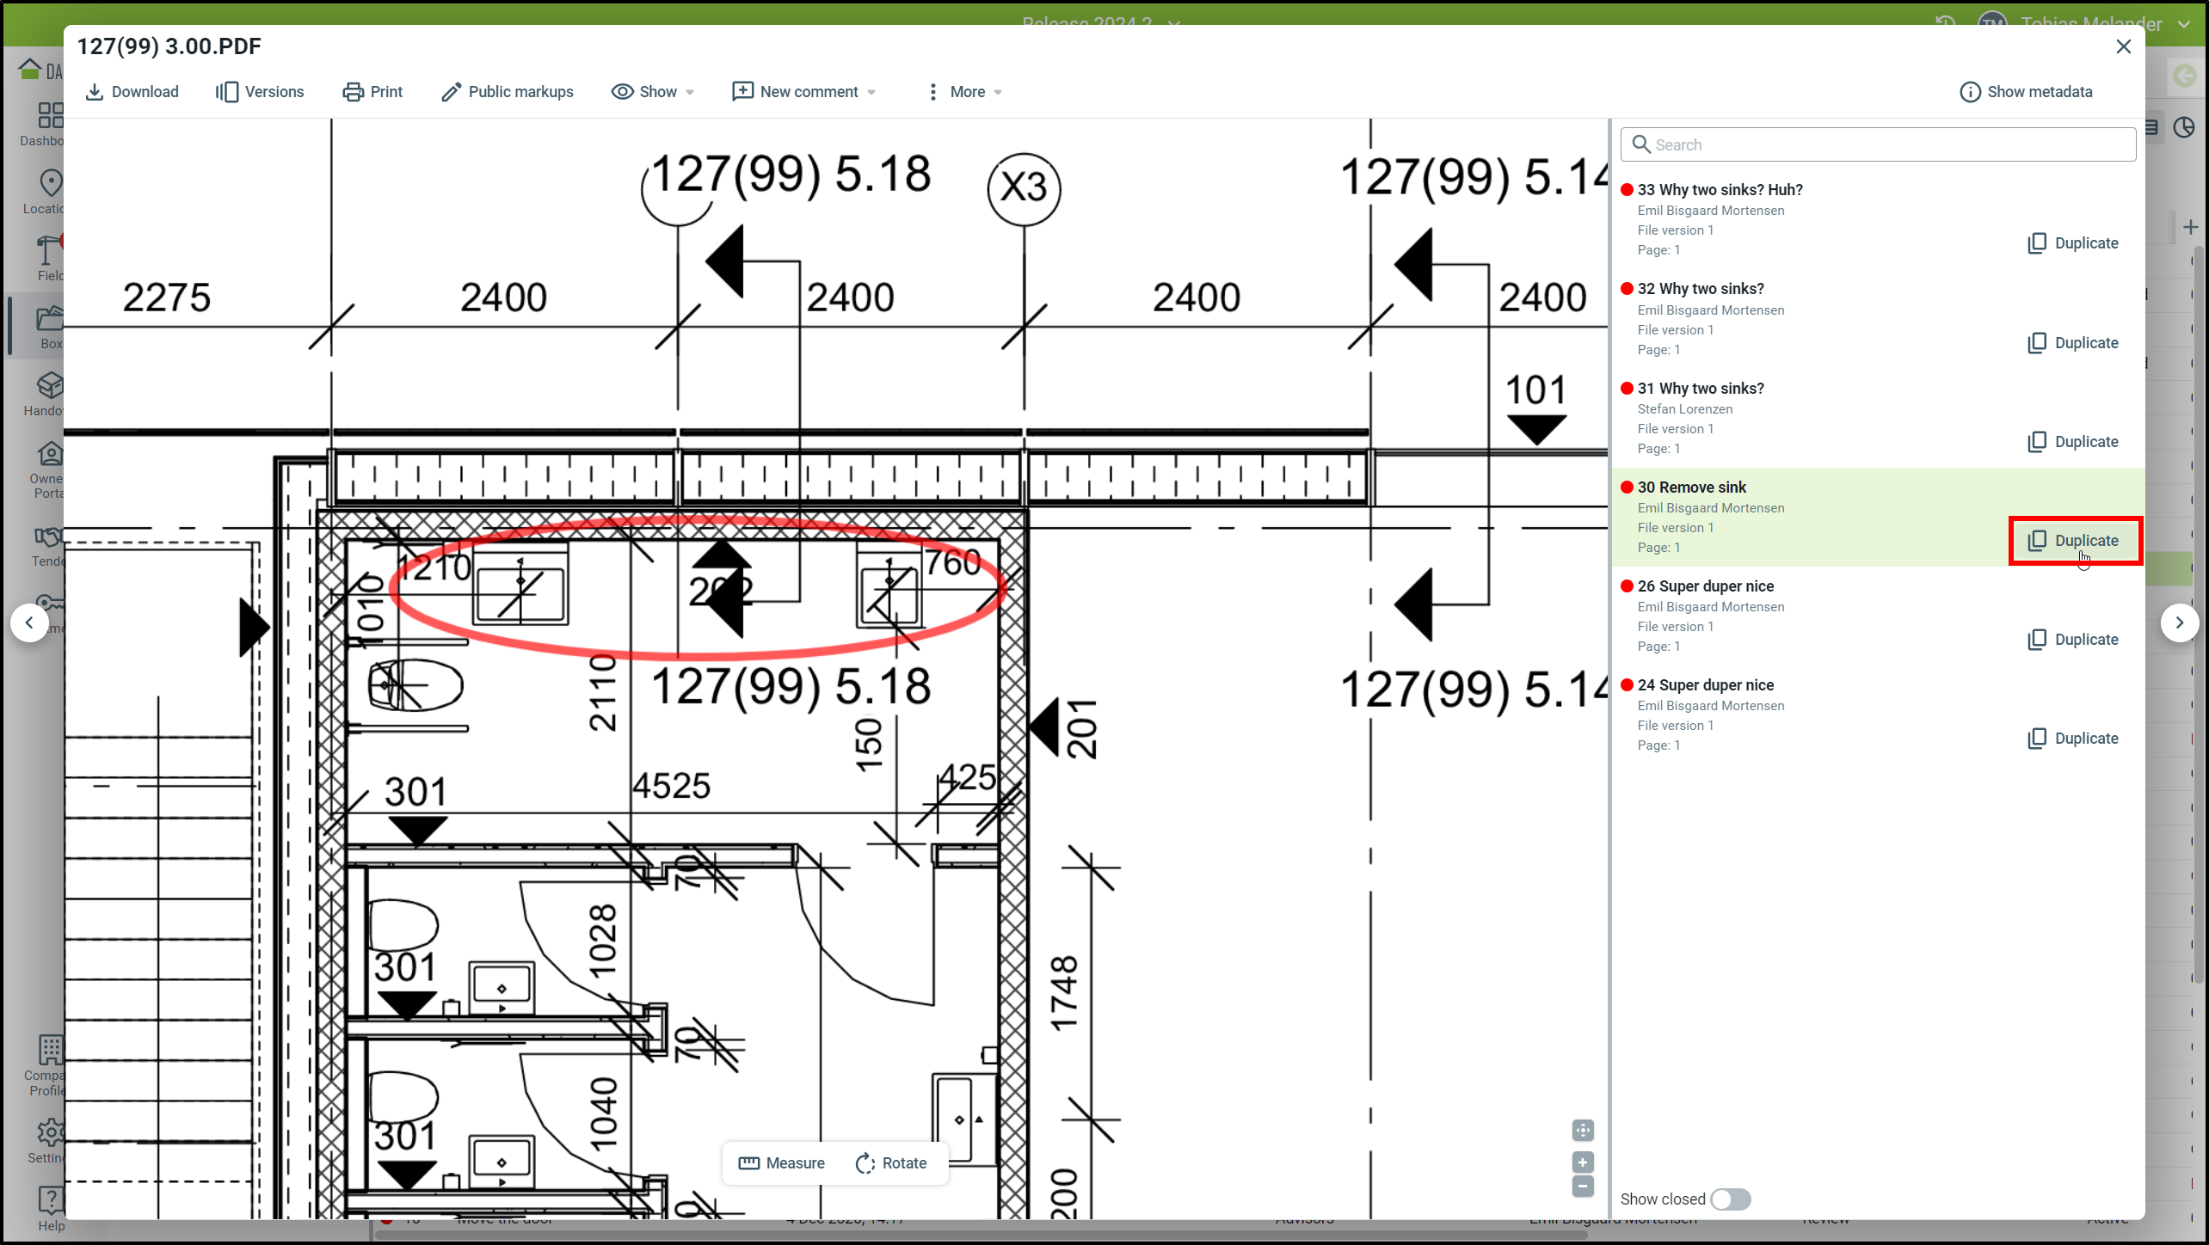Viewport: 2209px width, 1245px height.
Task: Open Public markups pencil tool
Action: pos(451,92)
